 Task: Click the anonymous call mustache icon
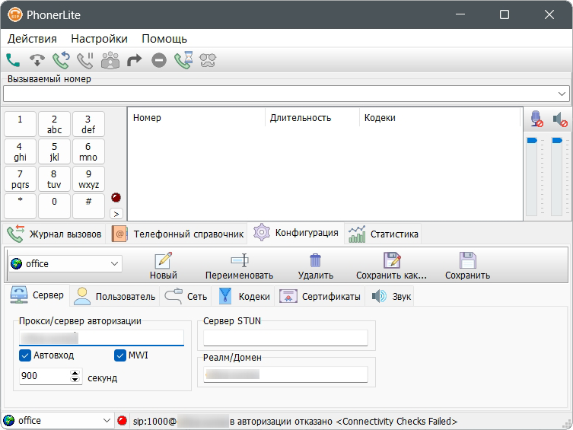pos(208,60)
